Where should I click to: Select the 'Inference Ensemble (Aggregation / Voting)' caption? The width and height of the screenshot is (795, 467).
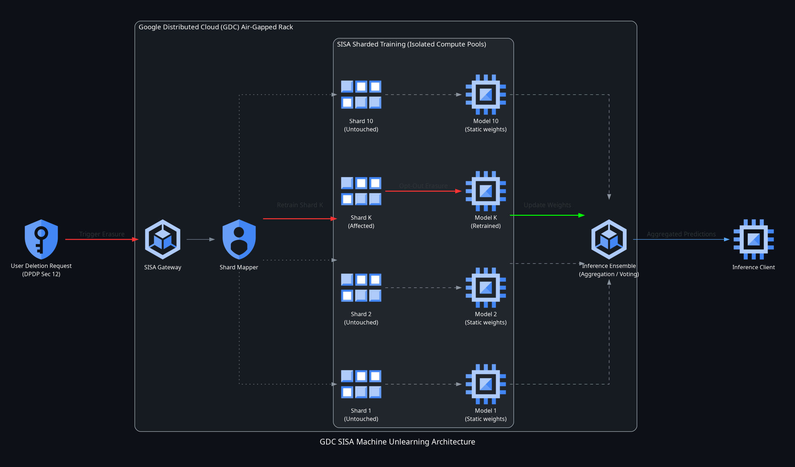click(x=609, y=270)
